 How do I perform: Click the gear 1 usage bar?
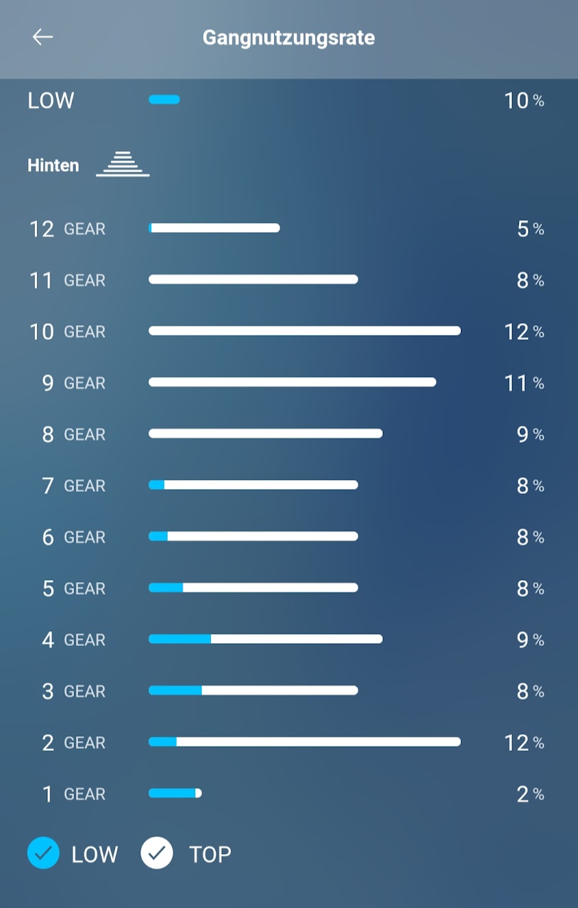(x=175, y=793)
